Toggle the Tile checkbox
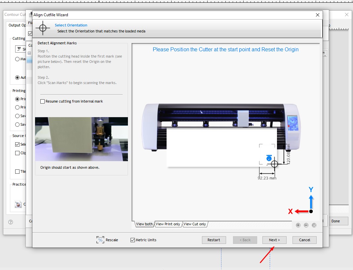 (17, 171)
